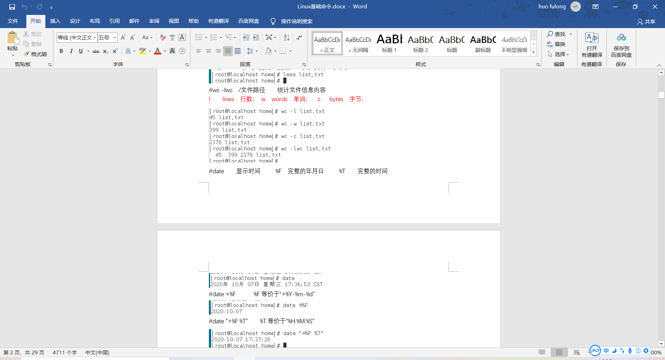Increase font size with grow-font icon
The image size is (665, 360).
click(x=123, y=37)
